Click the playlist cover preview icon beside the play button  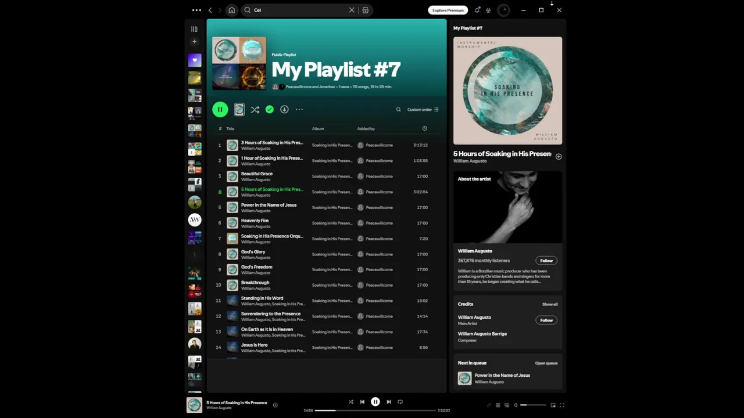(x=239, y=109)
